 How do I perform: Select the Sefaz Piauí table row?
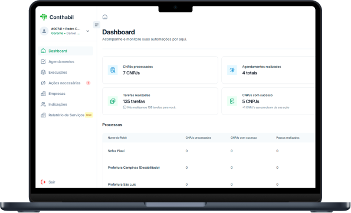tap(209, 150)
